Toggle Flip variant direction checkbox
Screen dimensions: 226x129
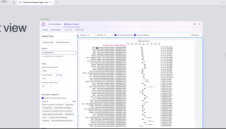click(x=135, y=35)
